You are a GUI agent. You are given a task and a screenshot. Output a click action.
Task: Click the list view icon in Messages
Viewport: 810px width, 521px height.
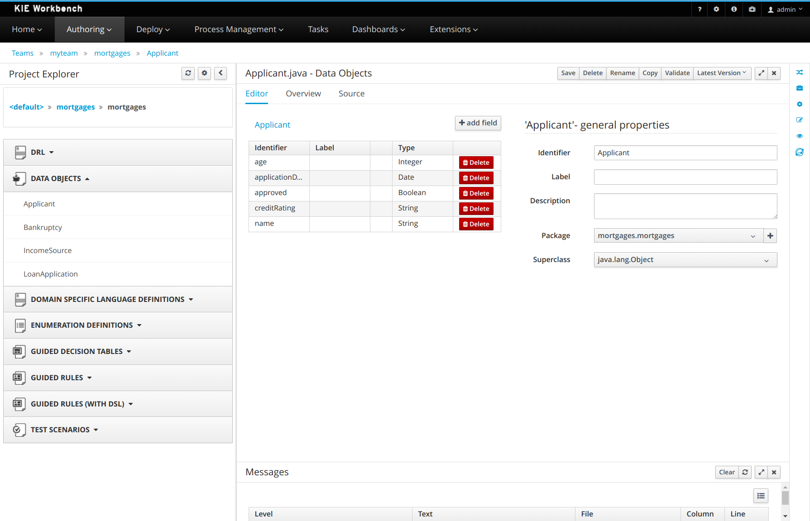coord(761,496)
